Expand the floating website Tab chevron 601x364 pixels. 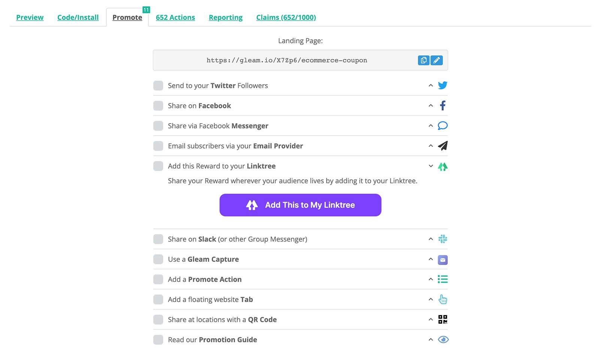tap(431, 299)
